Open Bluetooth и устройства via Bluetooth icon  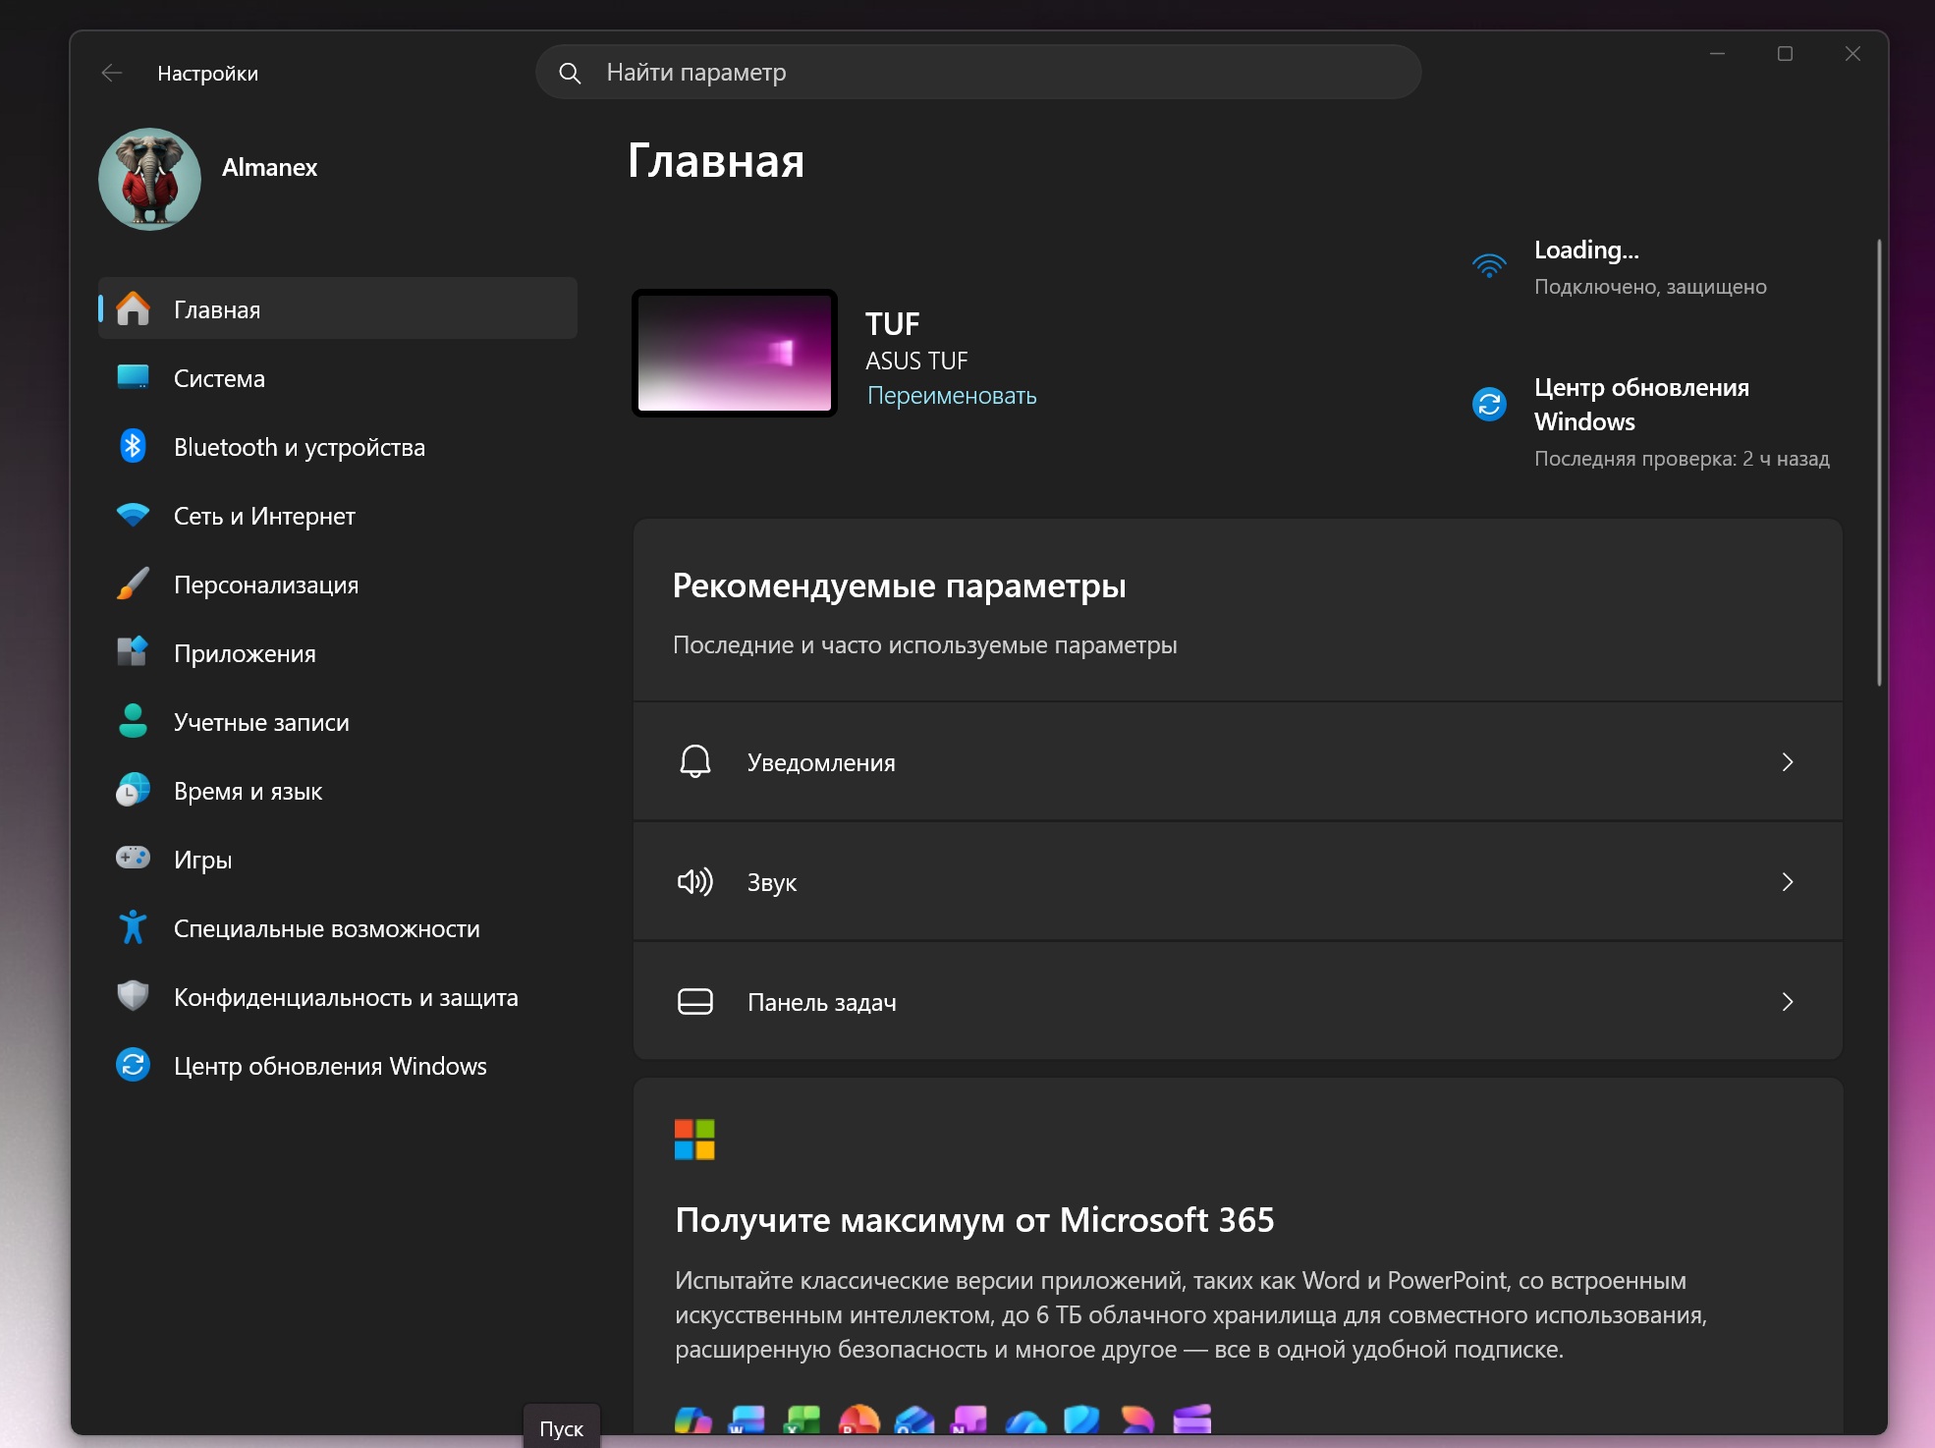[x=133, y=446]
